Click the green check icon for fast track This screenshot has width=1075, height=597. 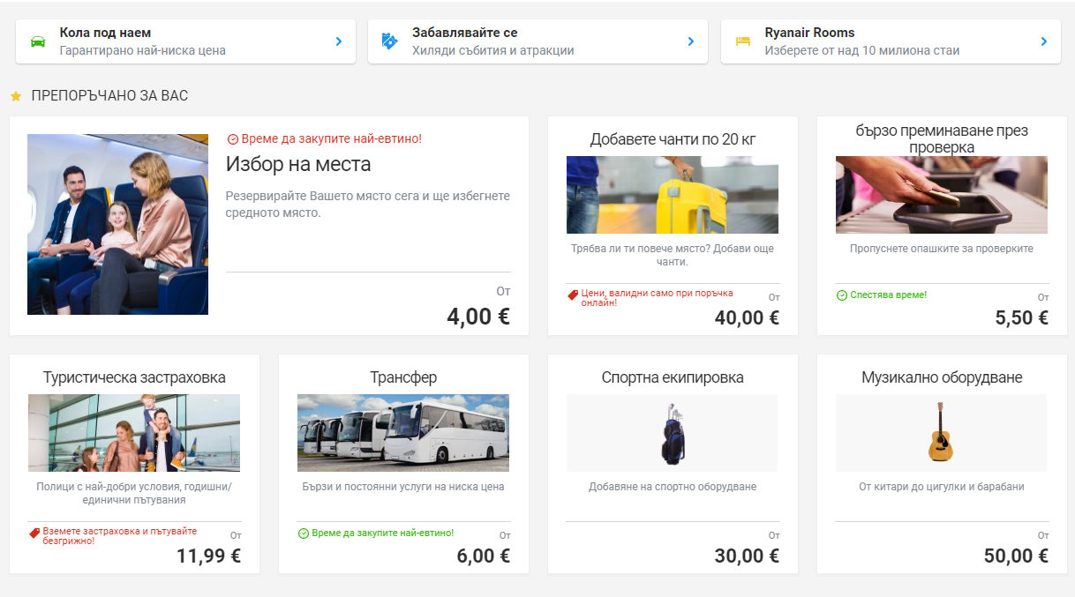(x=842, y=295)
